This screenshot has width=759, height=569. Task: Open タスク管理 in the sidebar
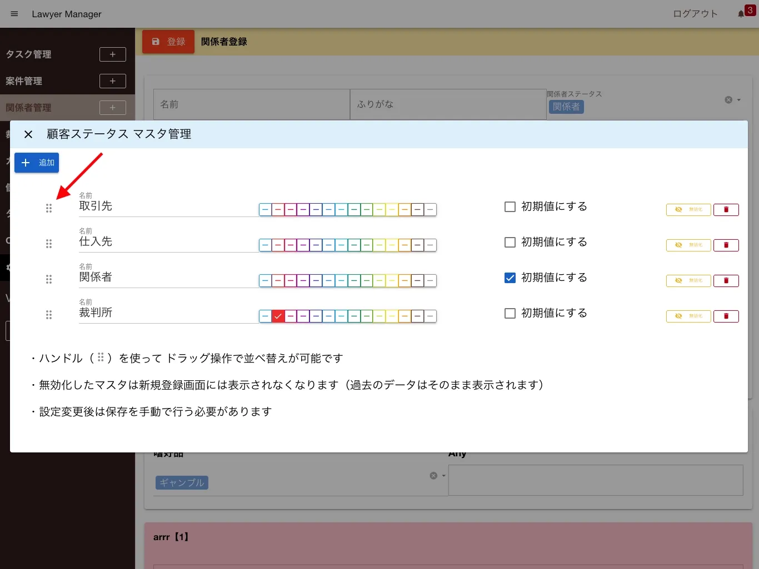tap(29, 54)
